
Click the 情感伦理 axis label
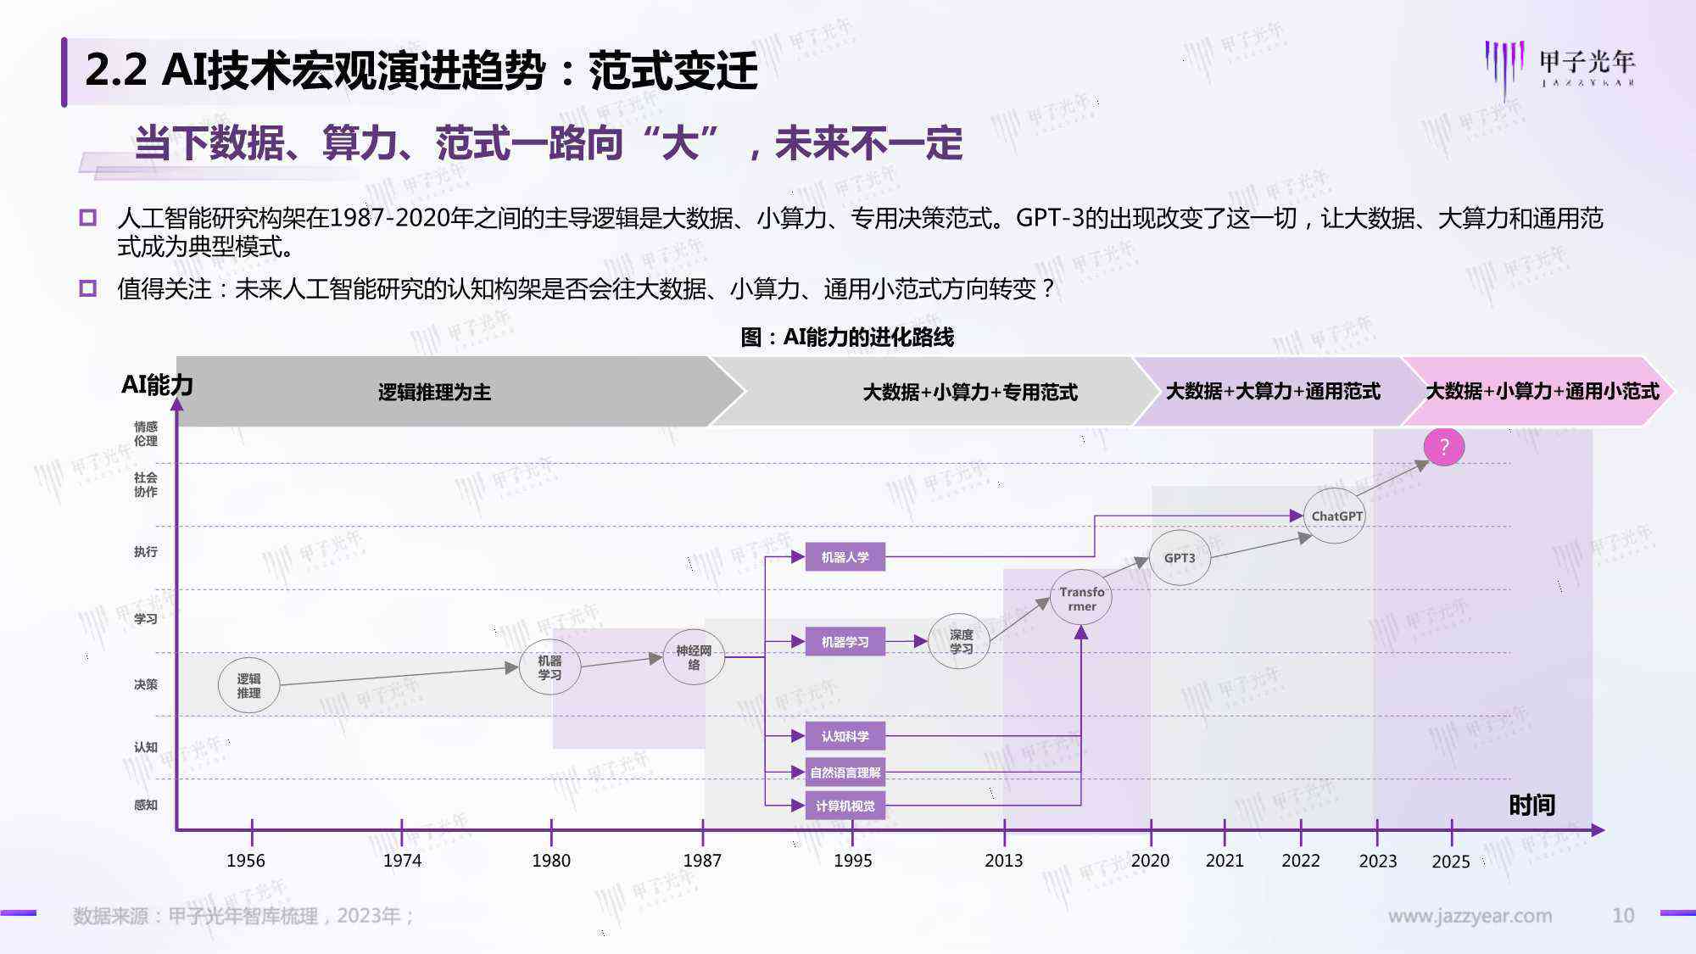(146, 433)
